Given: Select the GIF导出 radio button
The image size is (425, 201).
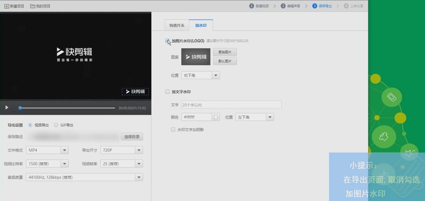Looking at the screenshot, I should point(56,125).
